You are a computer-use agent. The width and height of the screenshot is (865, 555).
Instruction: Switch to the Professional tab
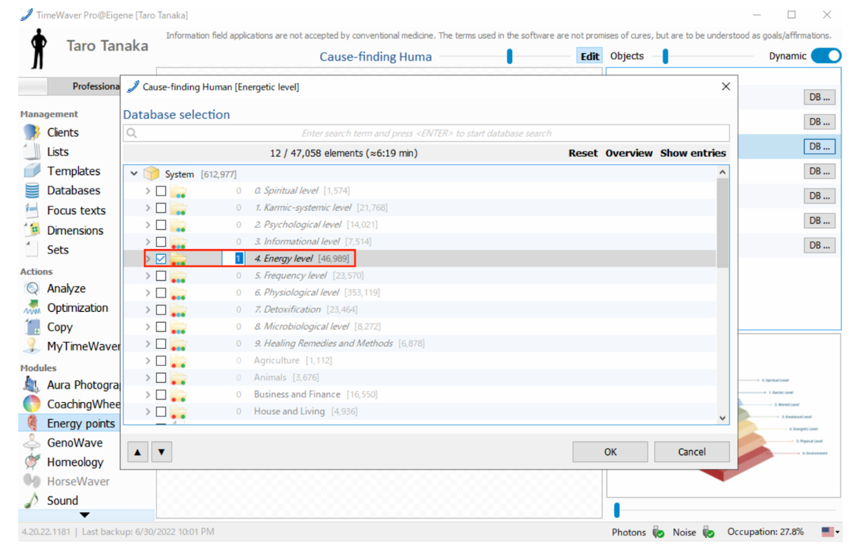click(x=84, y=86)
